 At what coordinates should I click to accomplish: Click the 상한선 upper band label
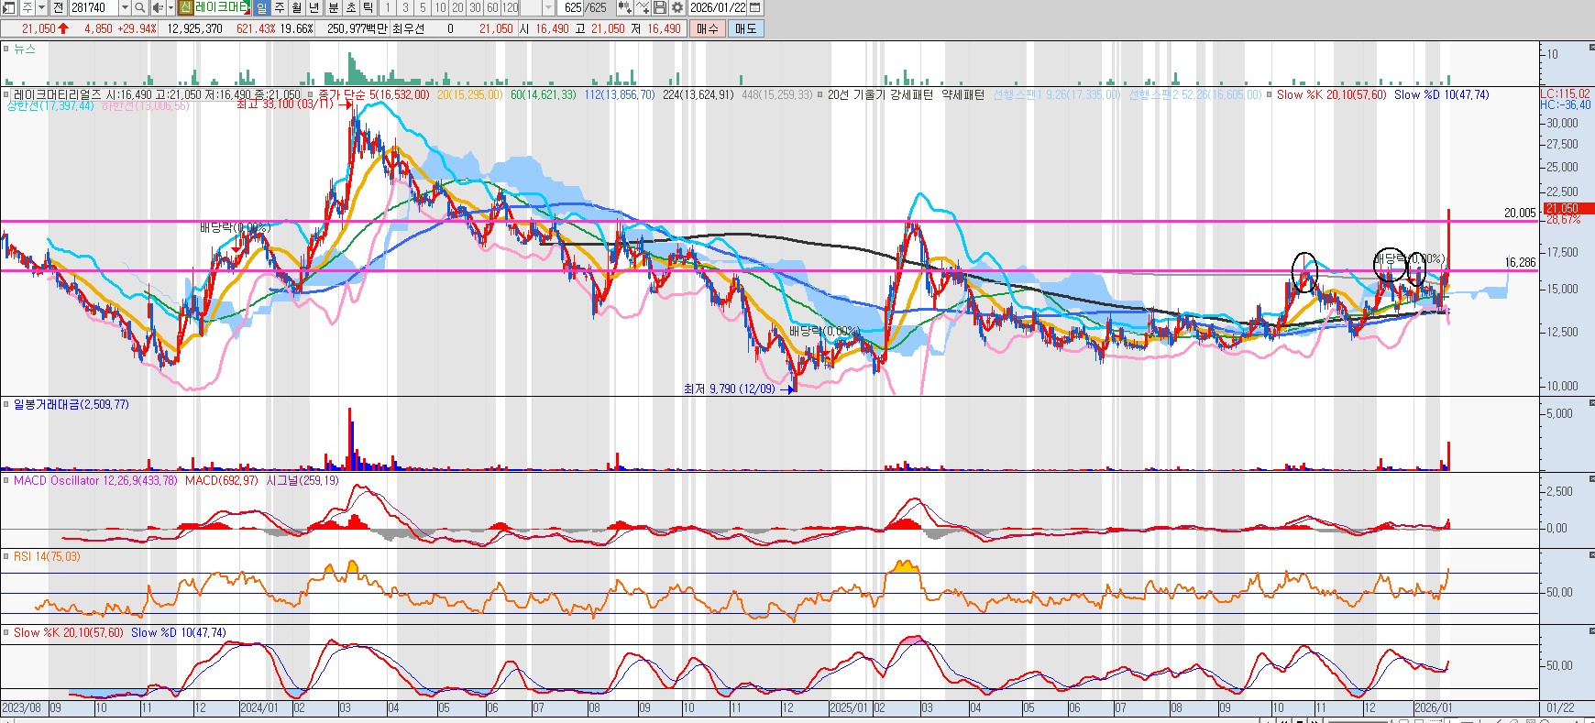(50, 106)
